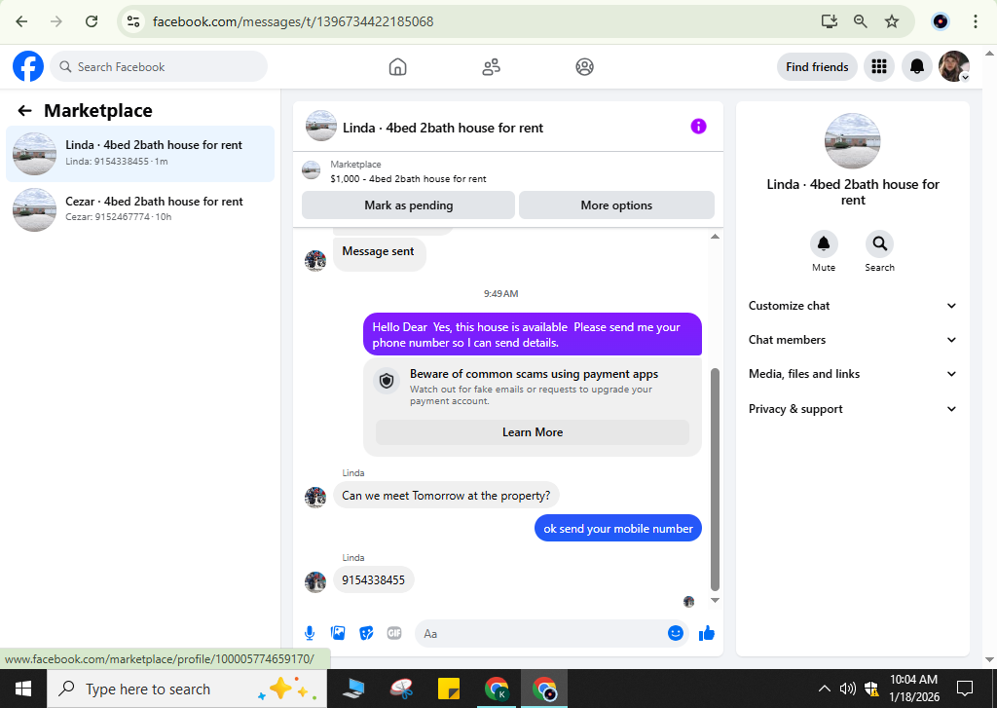Click the browser address bar URL

coord(293,21)
